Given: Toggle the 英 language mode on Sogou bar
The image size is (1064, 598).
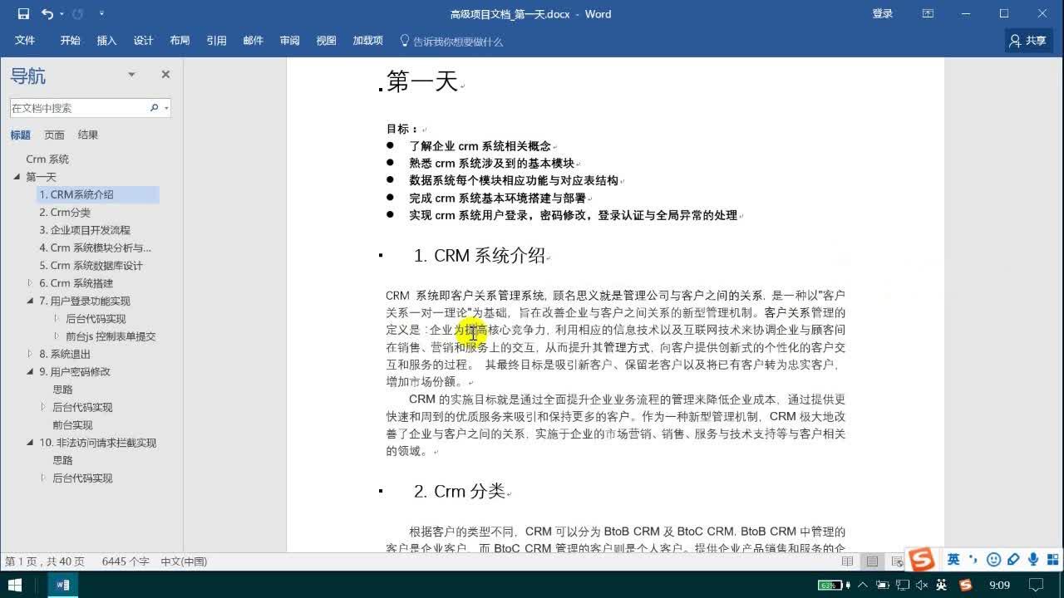Looking at the screenshot, I should click(955, 561).
